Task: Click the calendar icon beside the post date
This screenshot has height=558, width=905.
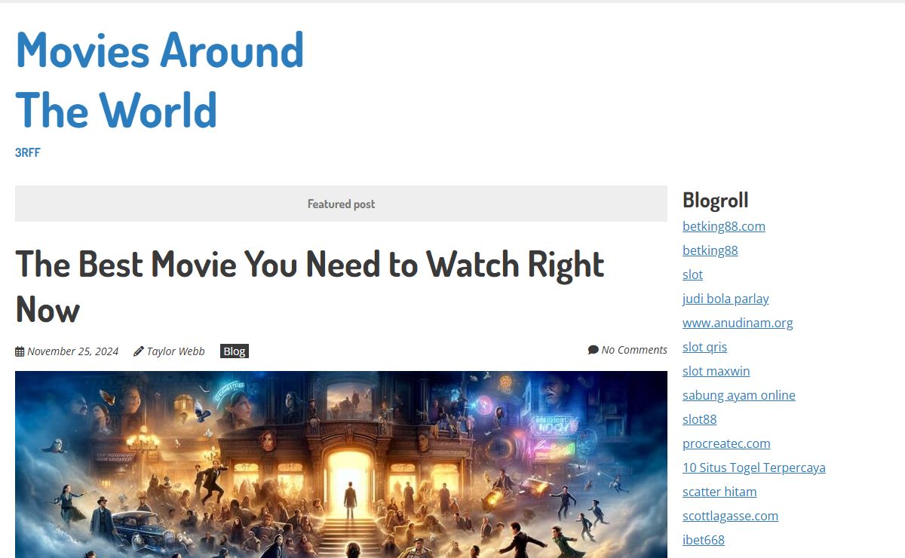Action: 20,351
